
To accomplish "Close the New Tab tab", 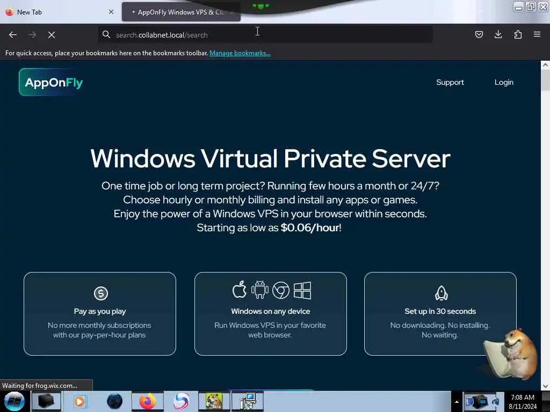I will [x=111, y=12].
